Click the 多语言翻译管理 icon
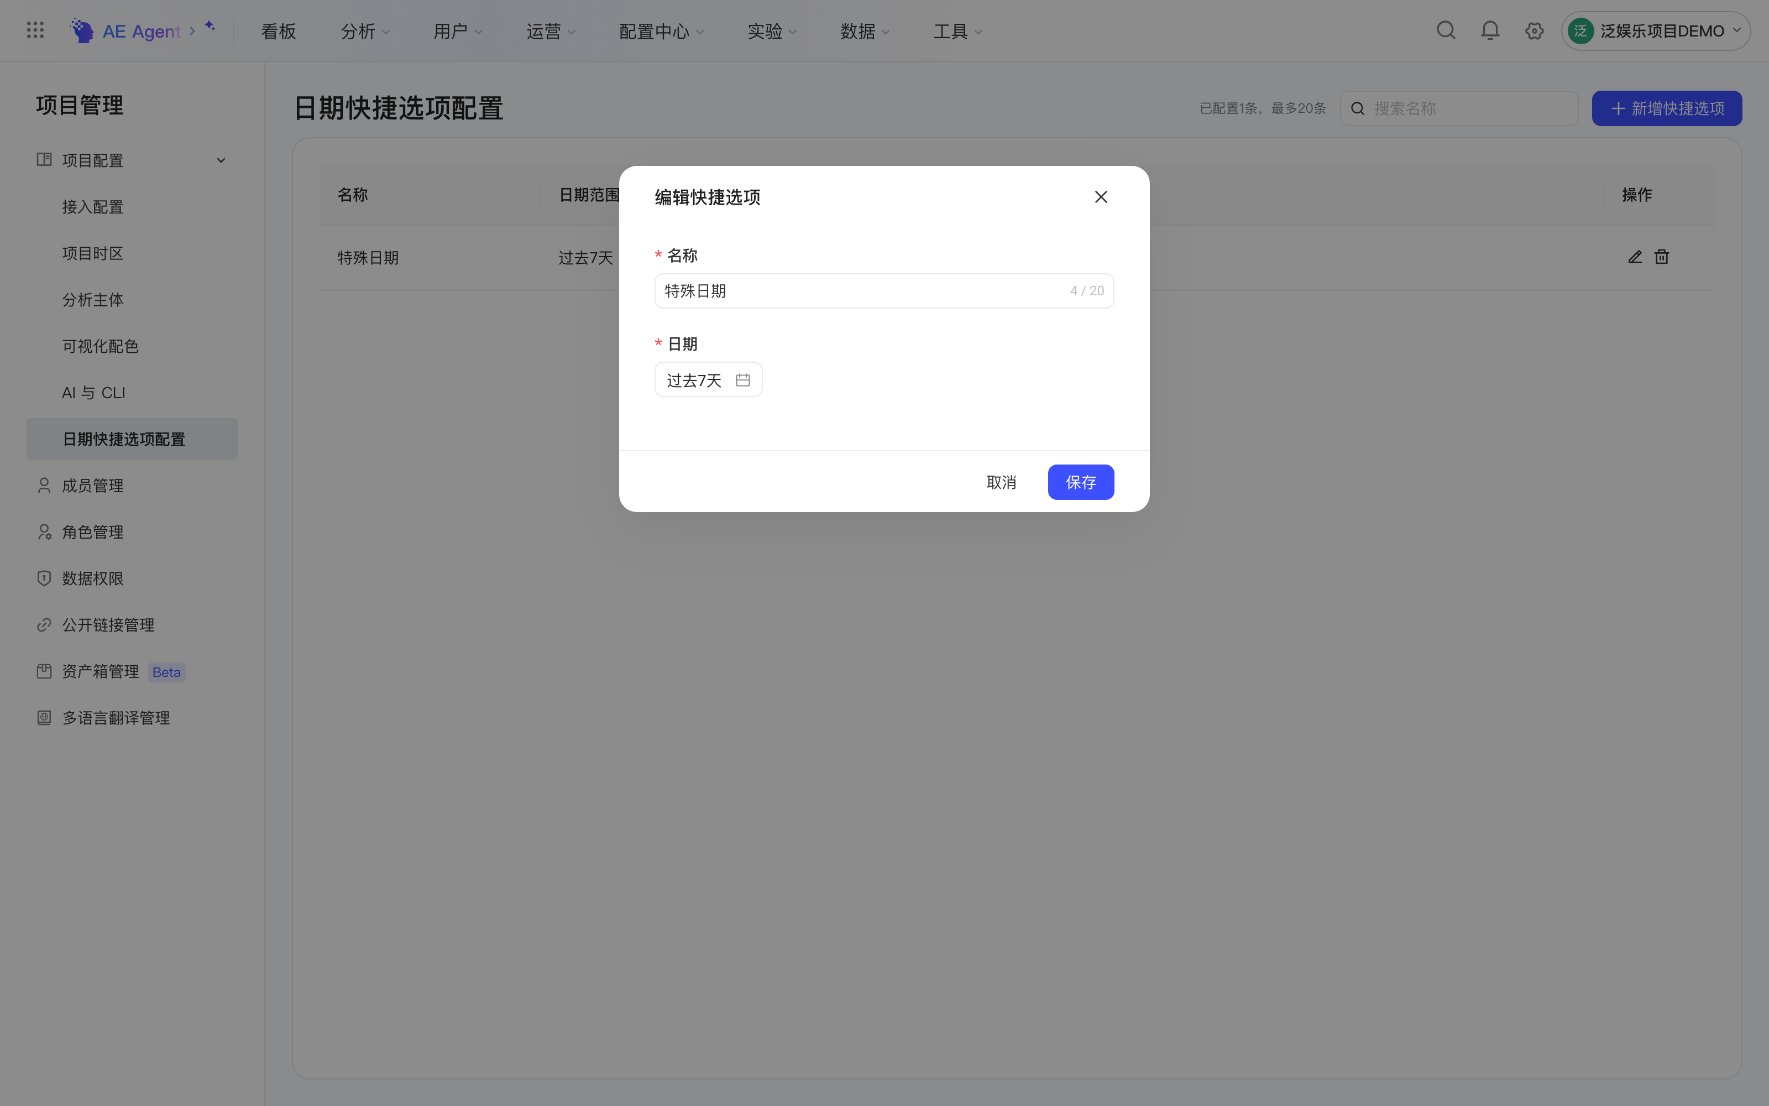Viewport: 1769px width, 1106px height. tap(44, 718)
